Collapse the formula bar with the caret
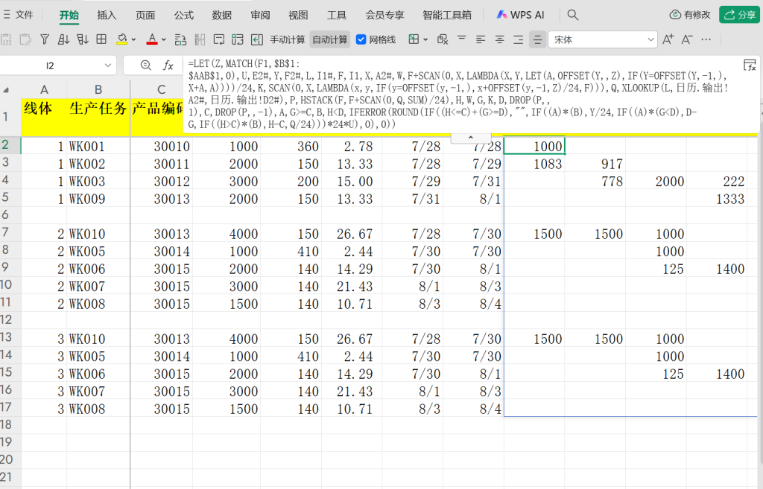763x489 pixels. tap(471, 138)
